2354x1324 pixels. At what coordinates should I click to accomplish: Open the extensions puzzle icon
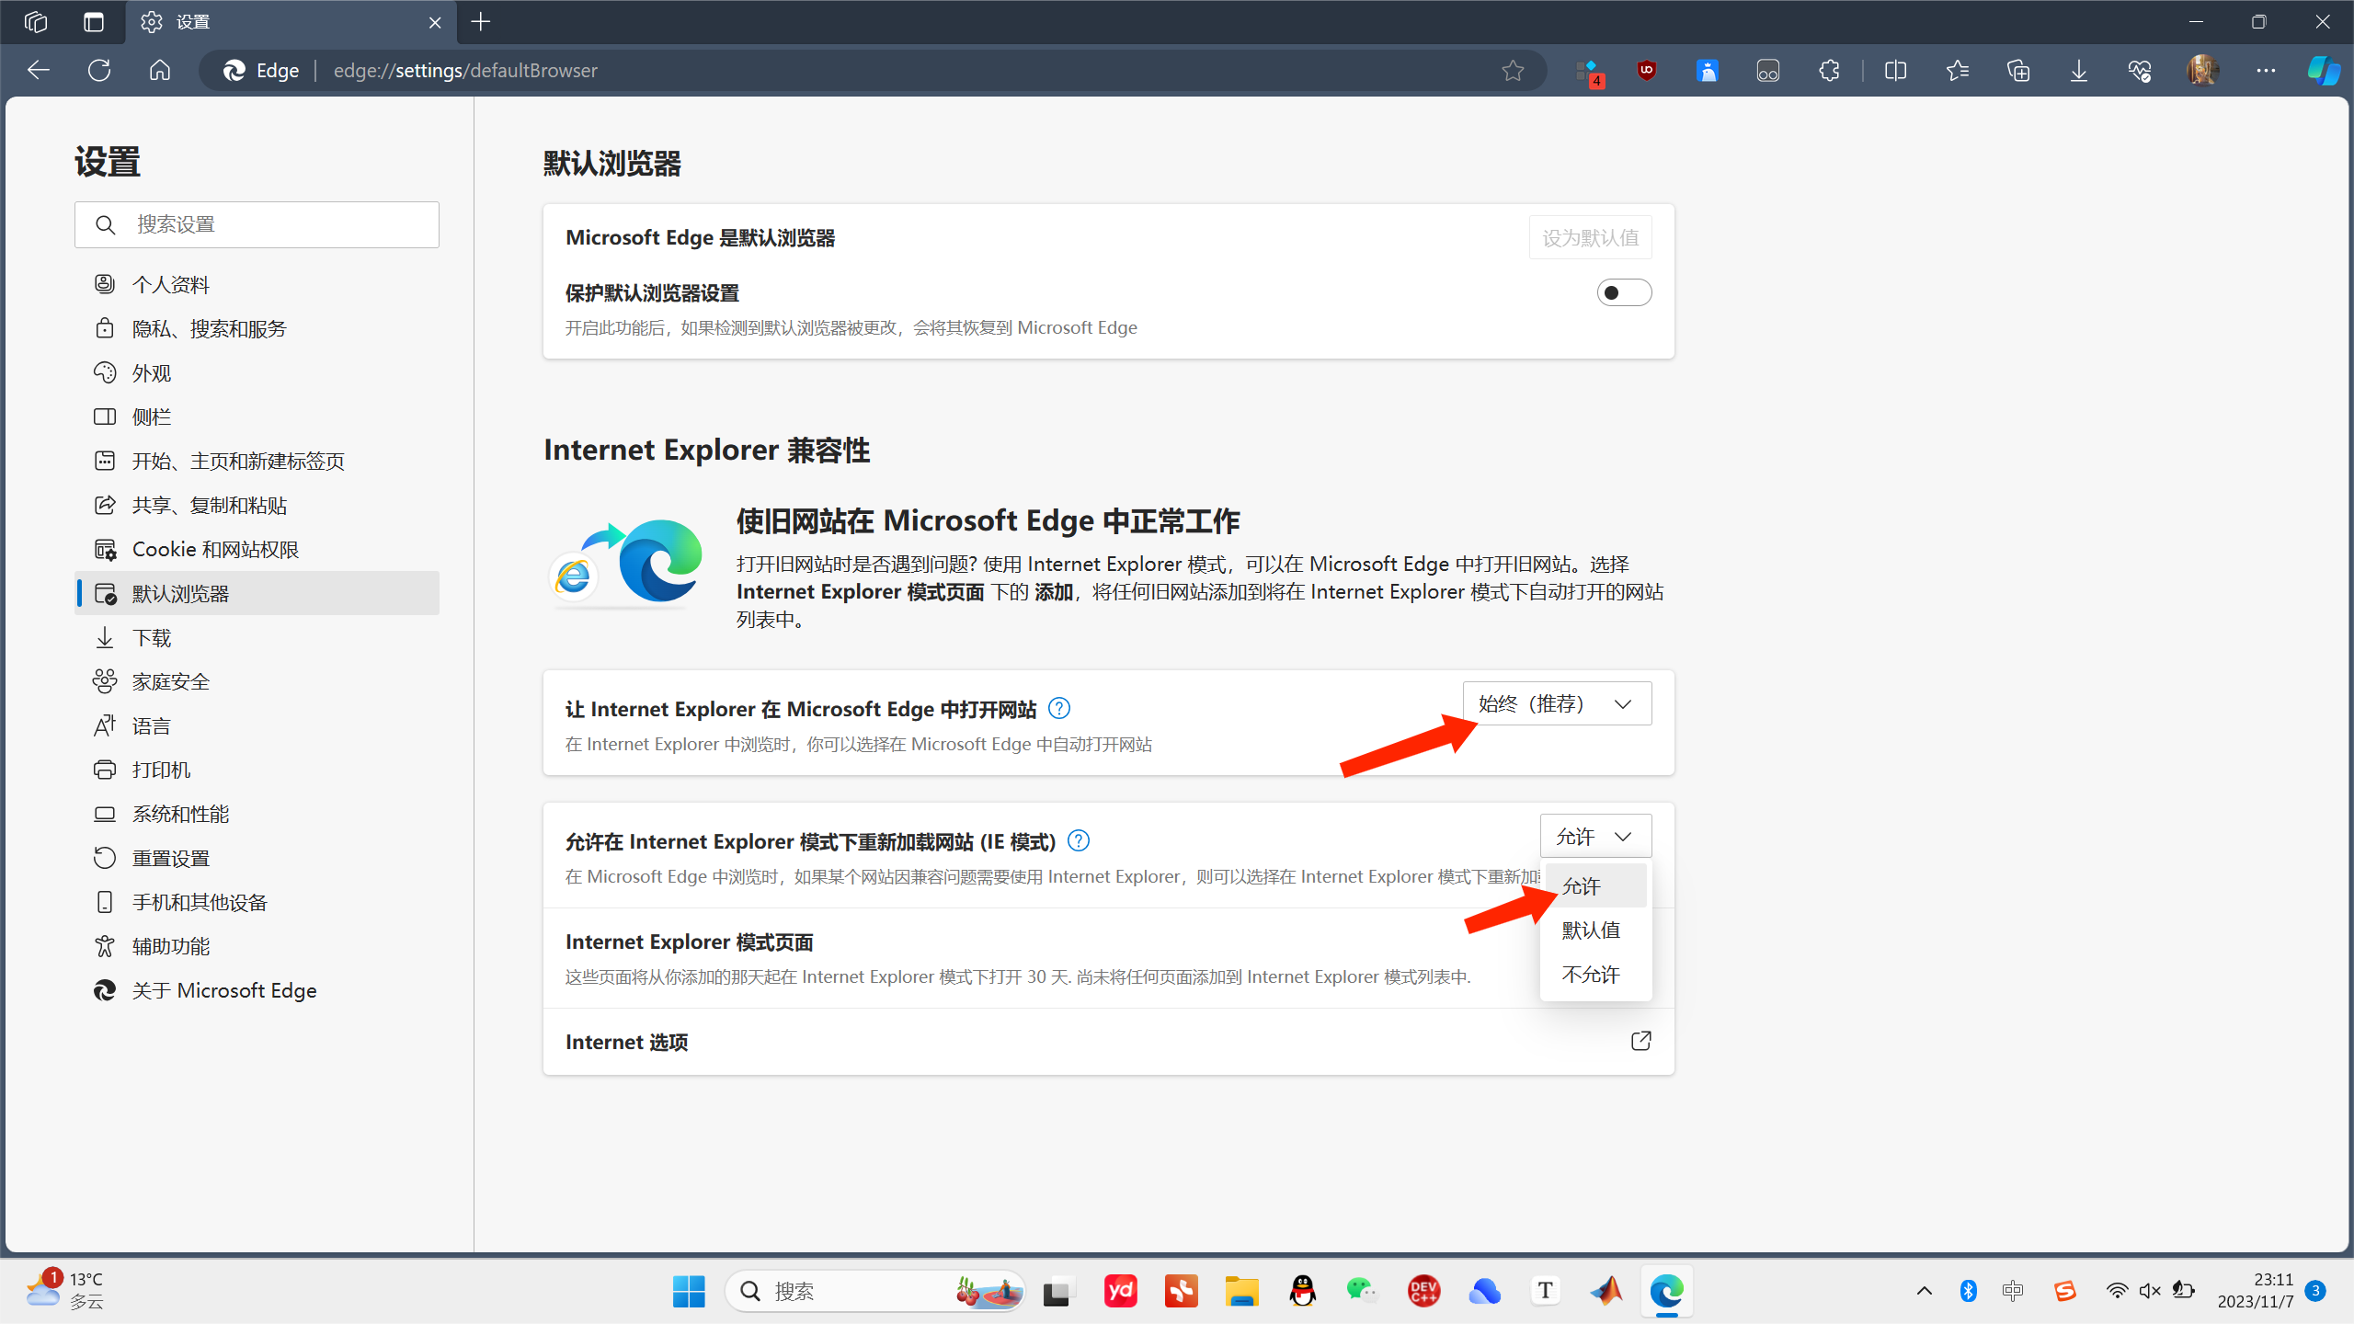point(1829,71)
